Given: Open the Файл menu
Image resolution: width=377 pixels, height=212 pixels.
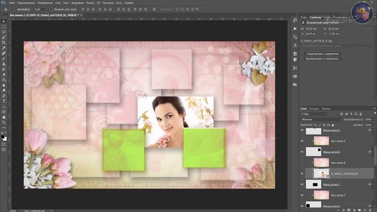Looking at the screenshot, I should click(12, 3).
